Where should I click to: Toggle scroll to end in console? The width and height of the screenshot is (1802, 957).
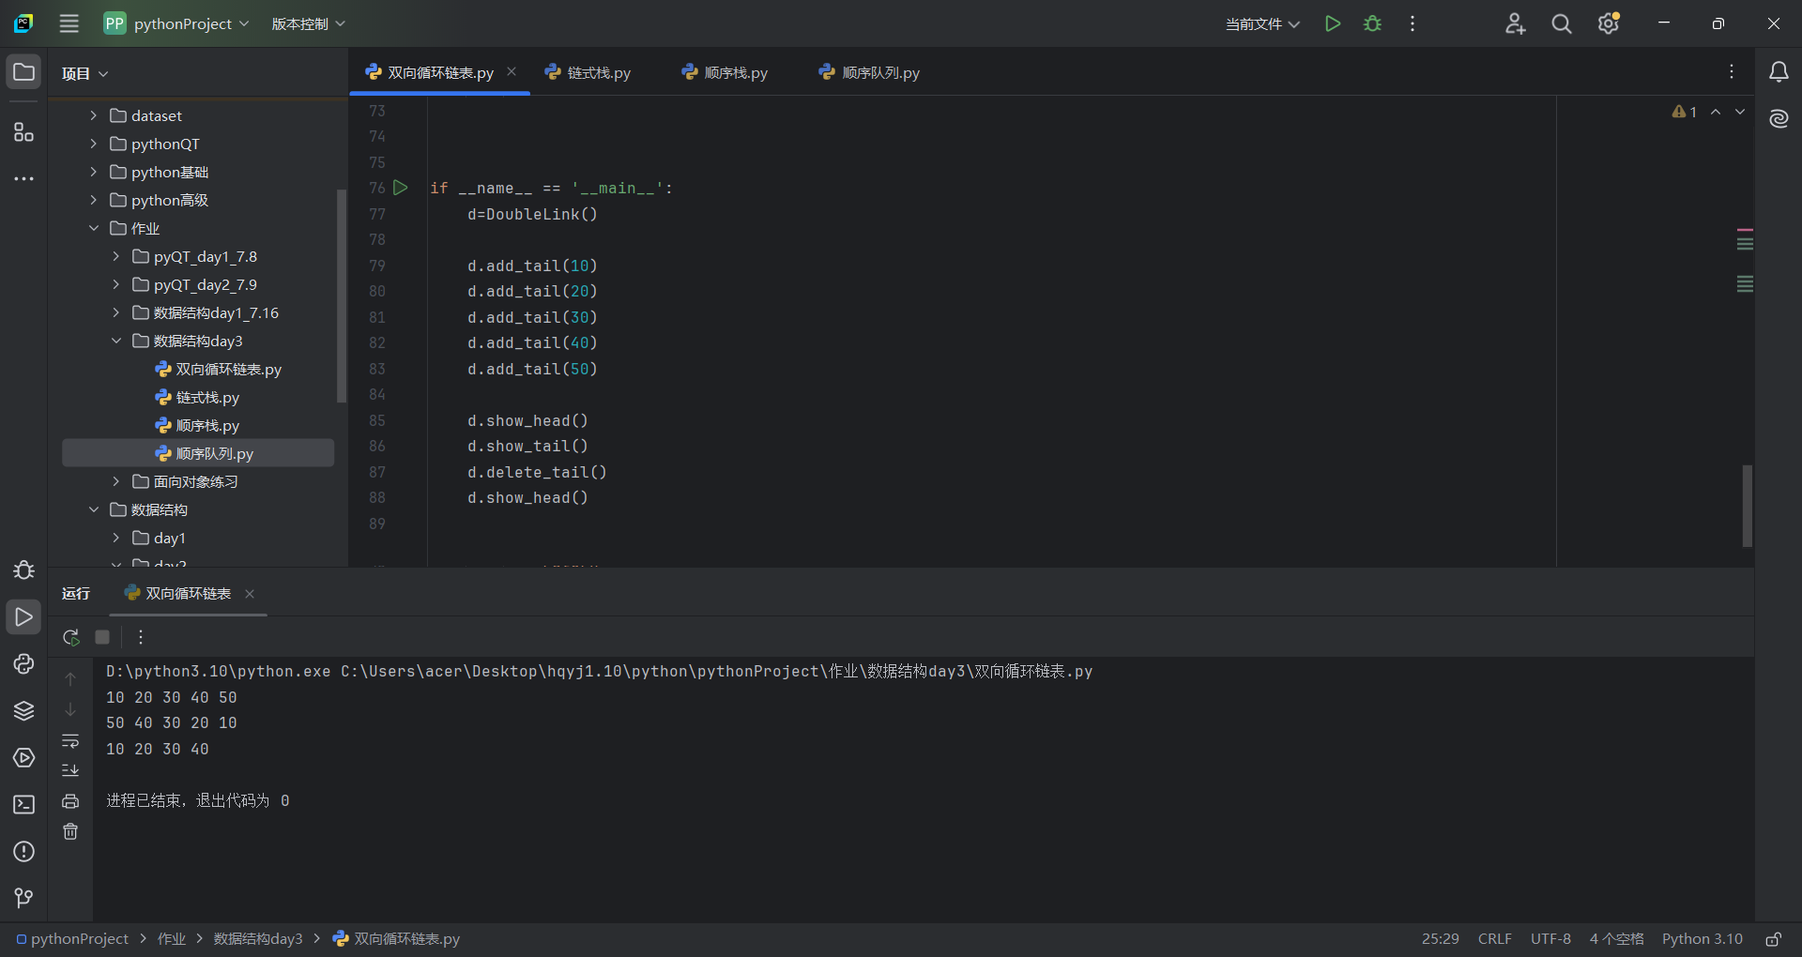70,770
